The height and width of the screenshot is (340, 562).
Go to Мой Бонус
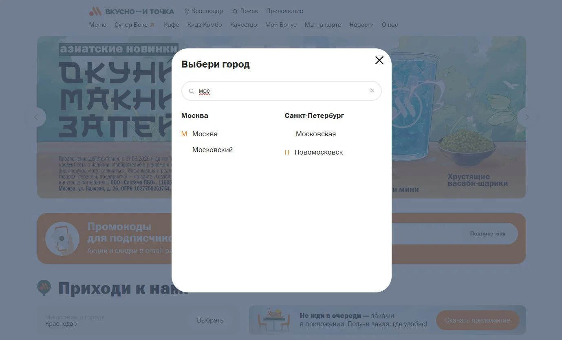point(281,25)
